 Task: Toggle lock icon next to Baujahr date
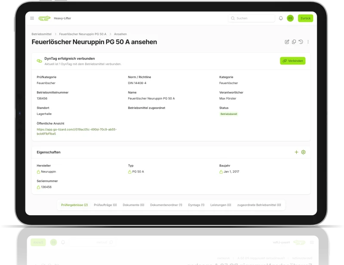[x=221, y=172]
